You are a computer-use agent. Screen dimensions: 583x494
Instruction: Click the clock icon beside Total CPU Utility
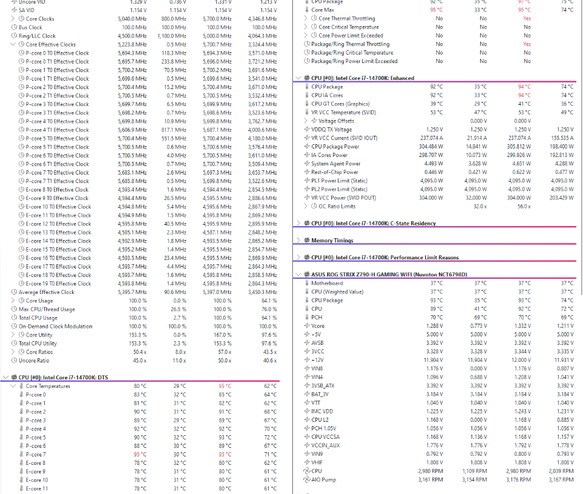click(x=15, y=344)
